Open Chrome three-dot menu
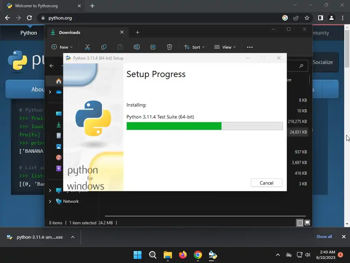The height and width of the screenshot is (263, 350). tap(342, 18)
